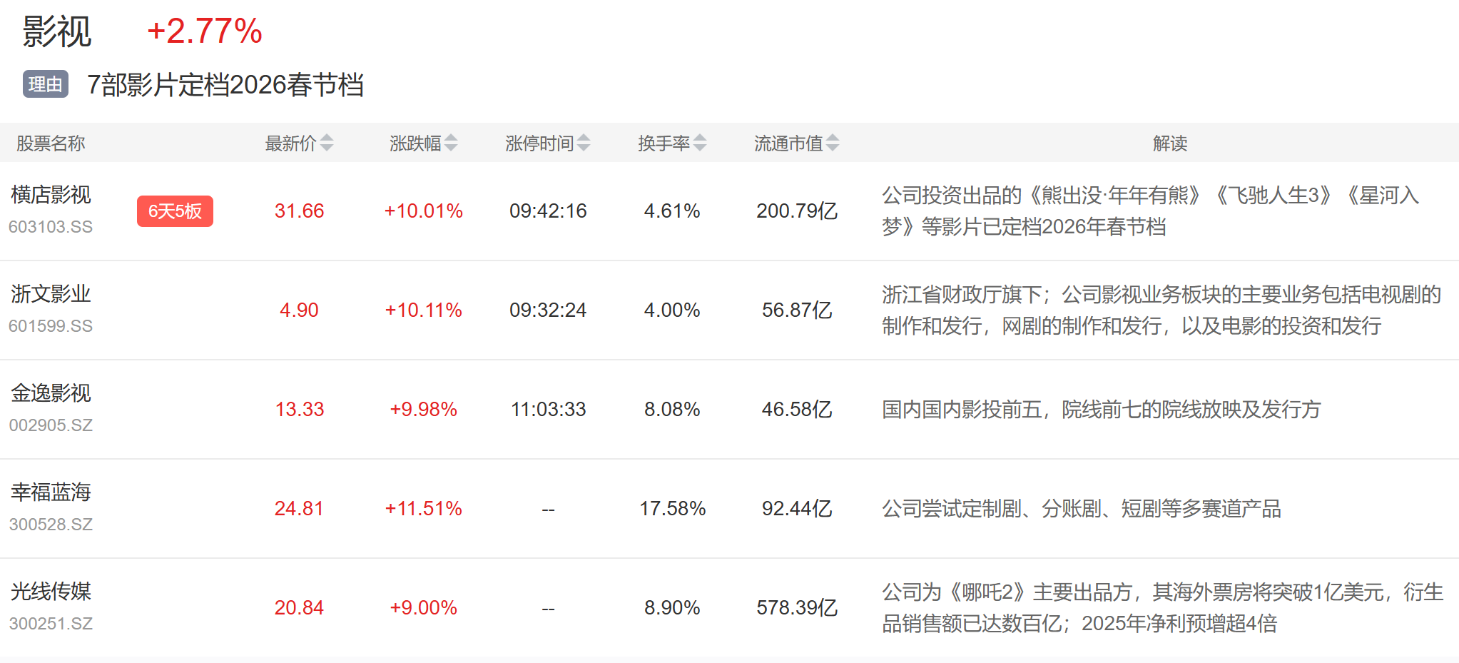Image resolution: width=1459 pixels, height=663 pixels.
Task: Open 横店影视 stock details
Action: click(x=51, y=195)
